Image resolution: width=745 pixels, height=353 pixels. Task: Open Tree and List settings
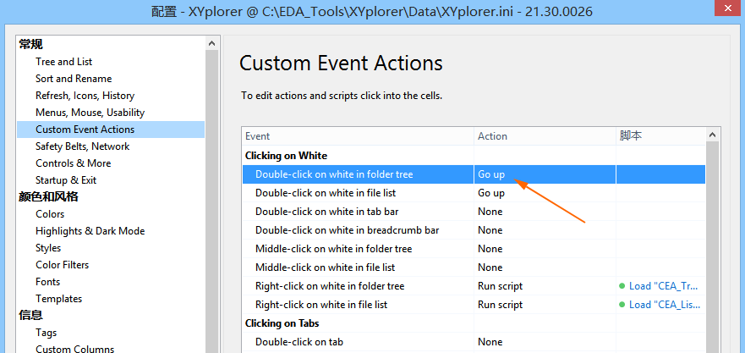click(x=63, y=62)
